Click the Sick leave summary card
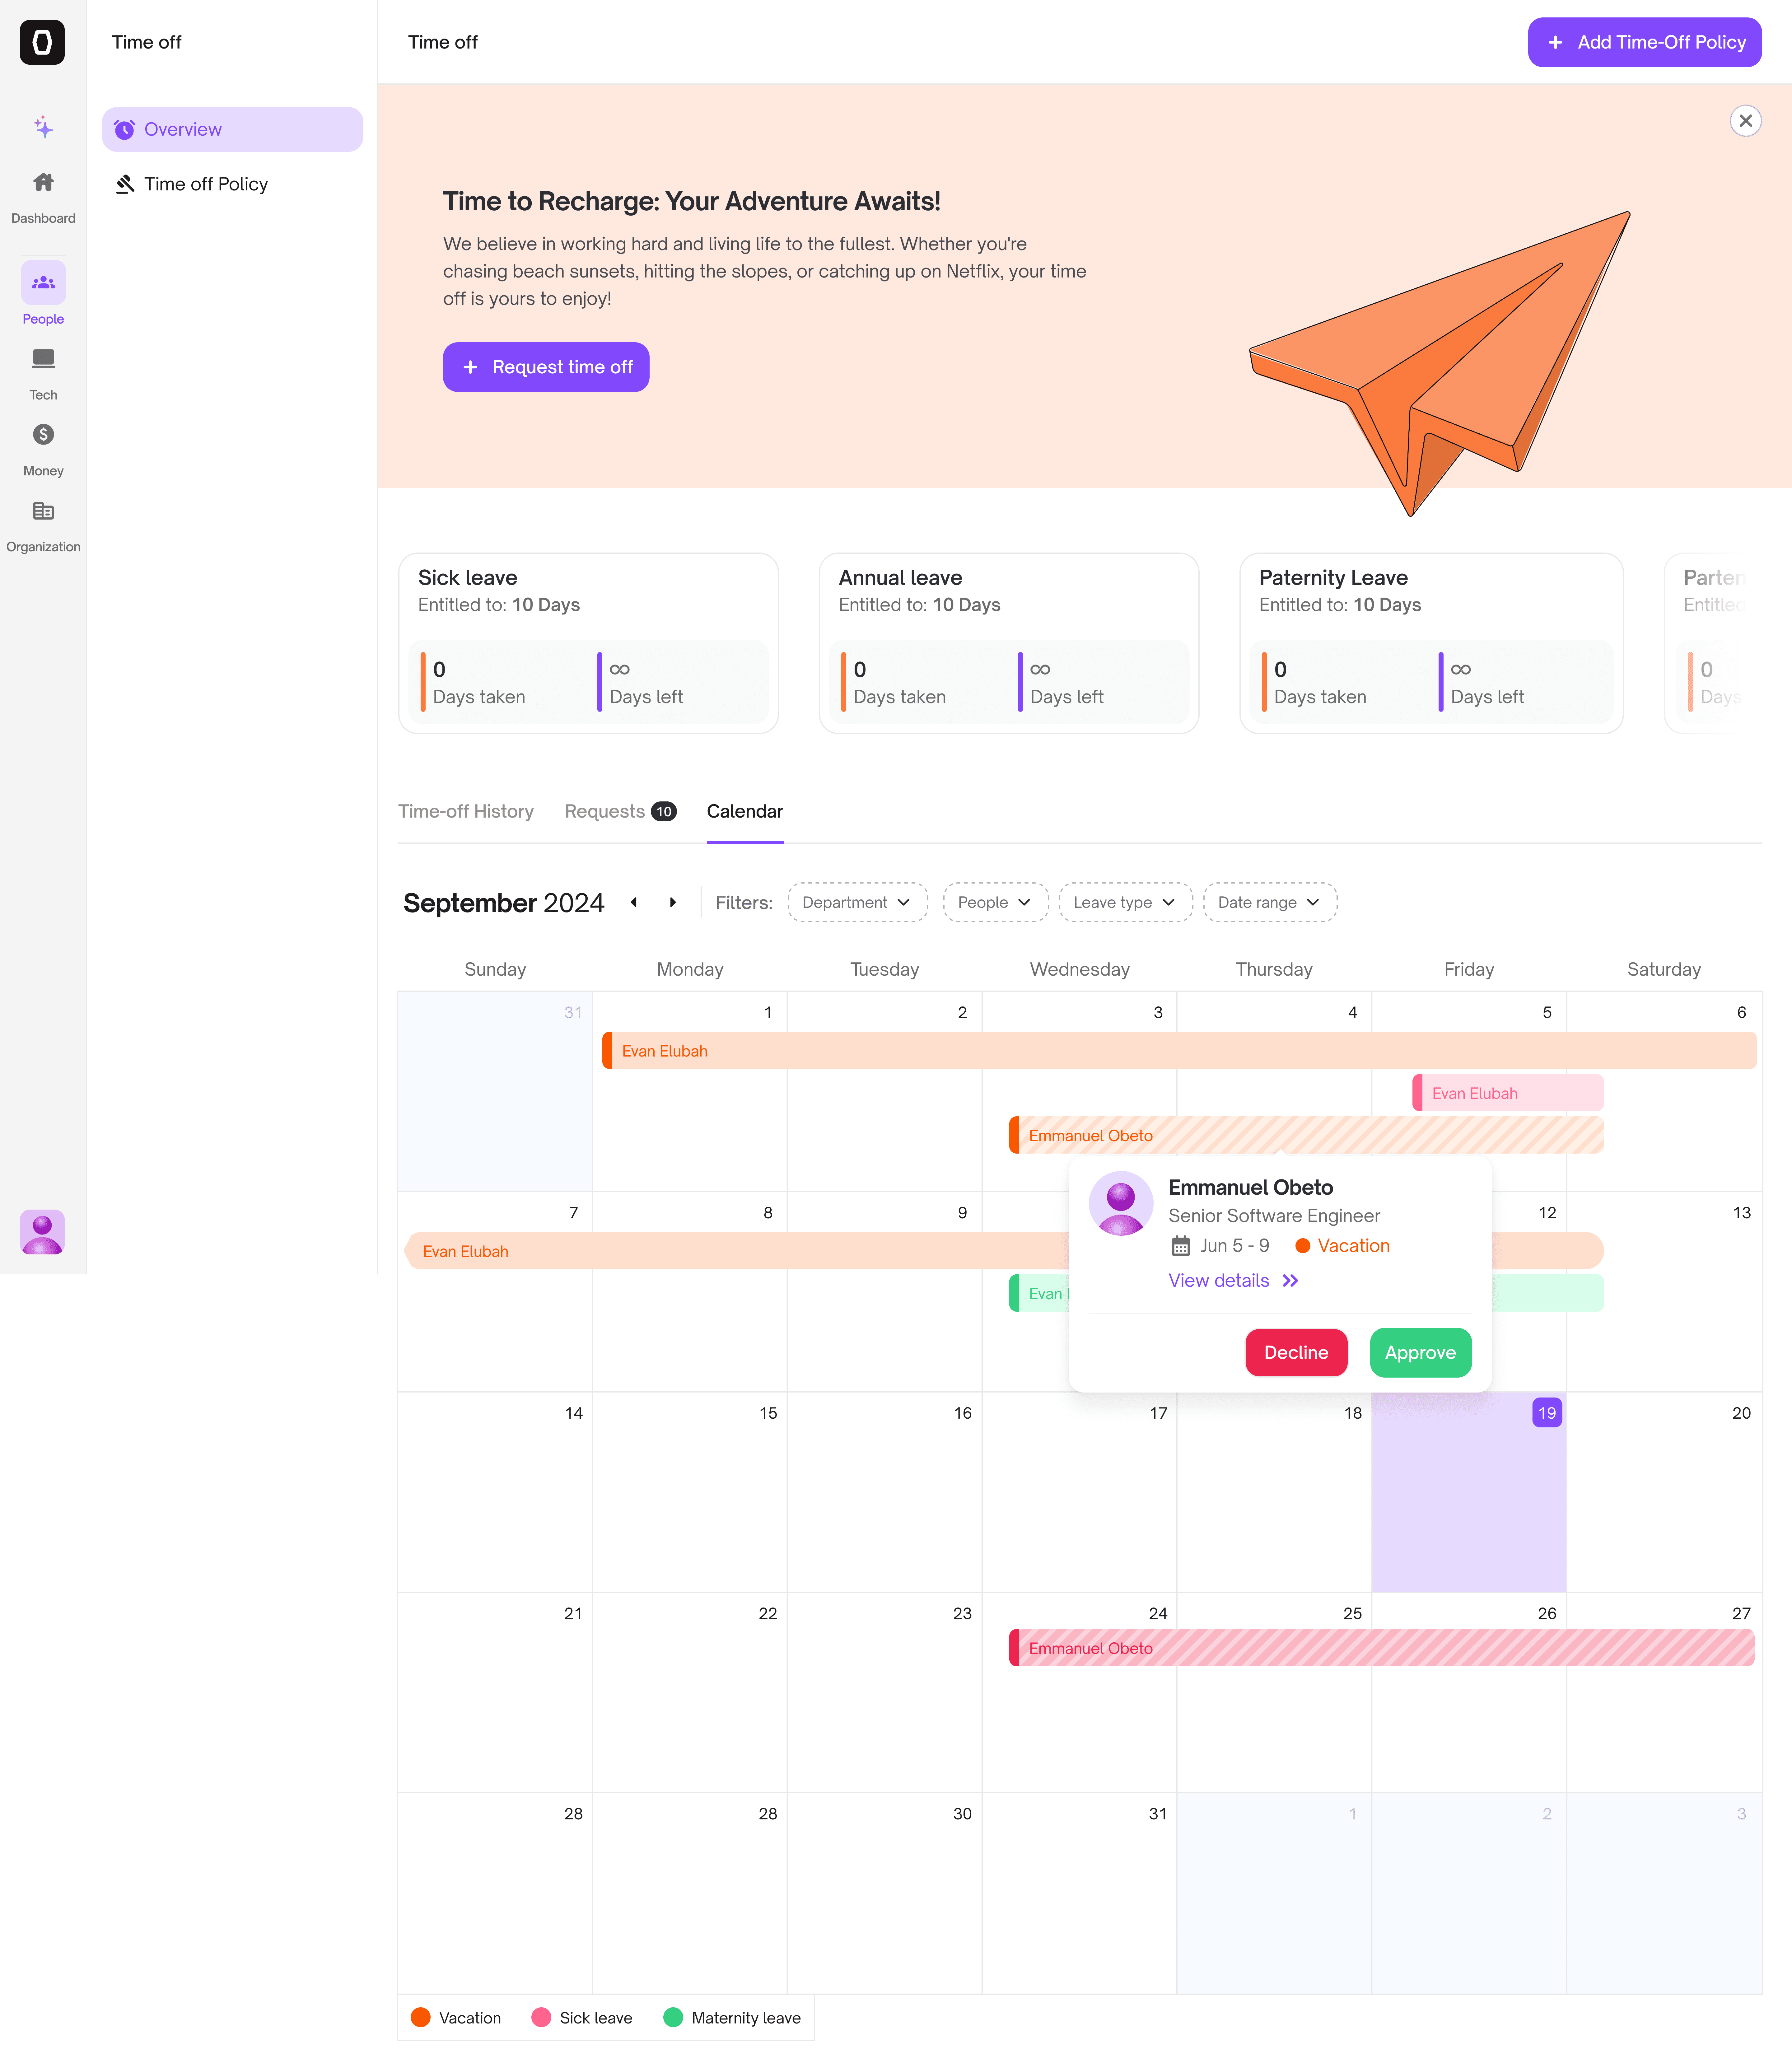The image size is (1792, 2072). (x=588, y=643)
